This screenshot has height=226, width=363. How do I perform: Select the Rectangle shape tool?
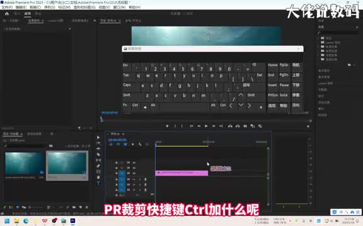pyautogui.click(x=98, y=171)
